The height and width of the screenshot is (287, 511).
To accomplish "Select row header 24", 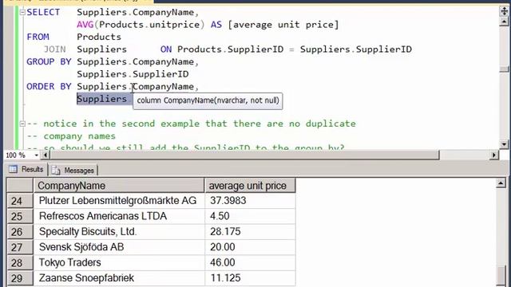I will pos(20,201).
